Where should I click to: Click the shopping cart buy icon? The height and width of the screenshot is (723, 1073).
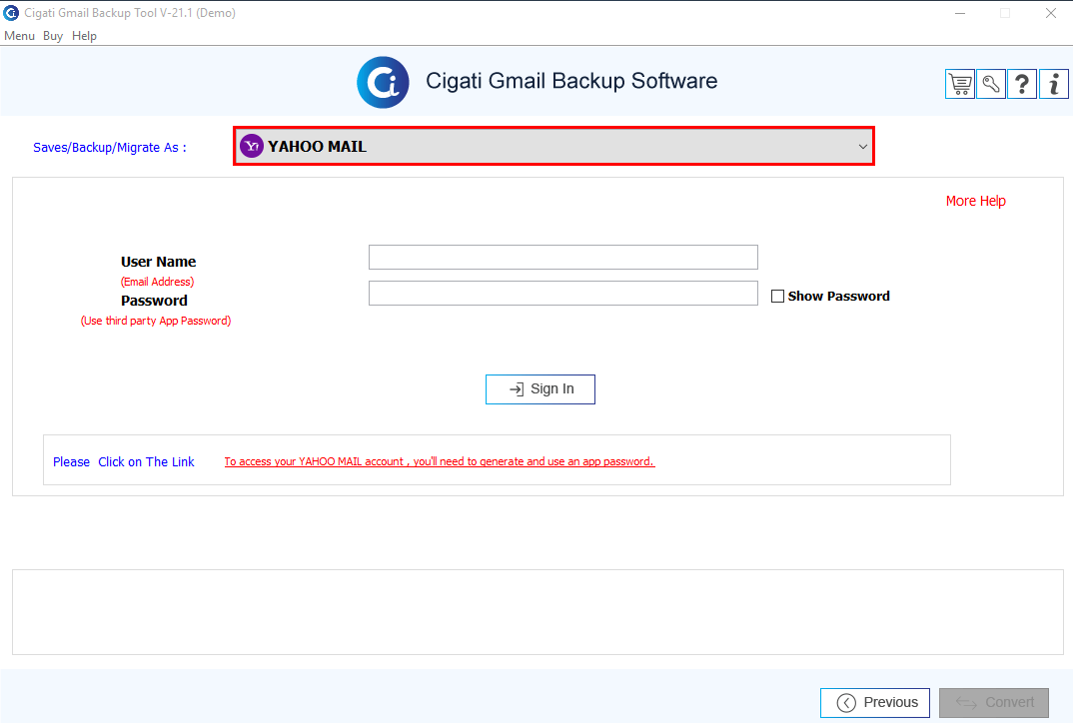tap(959, 84)
